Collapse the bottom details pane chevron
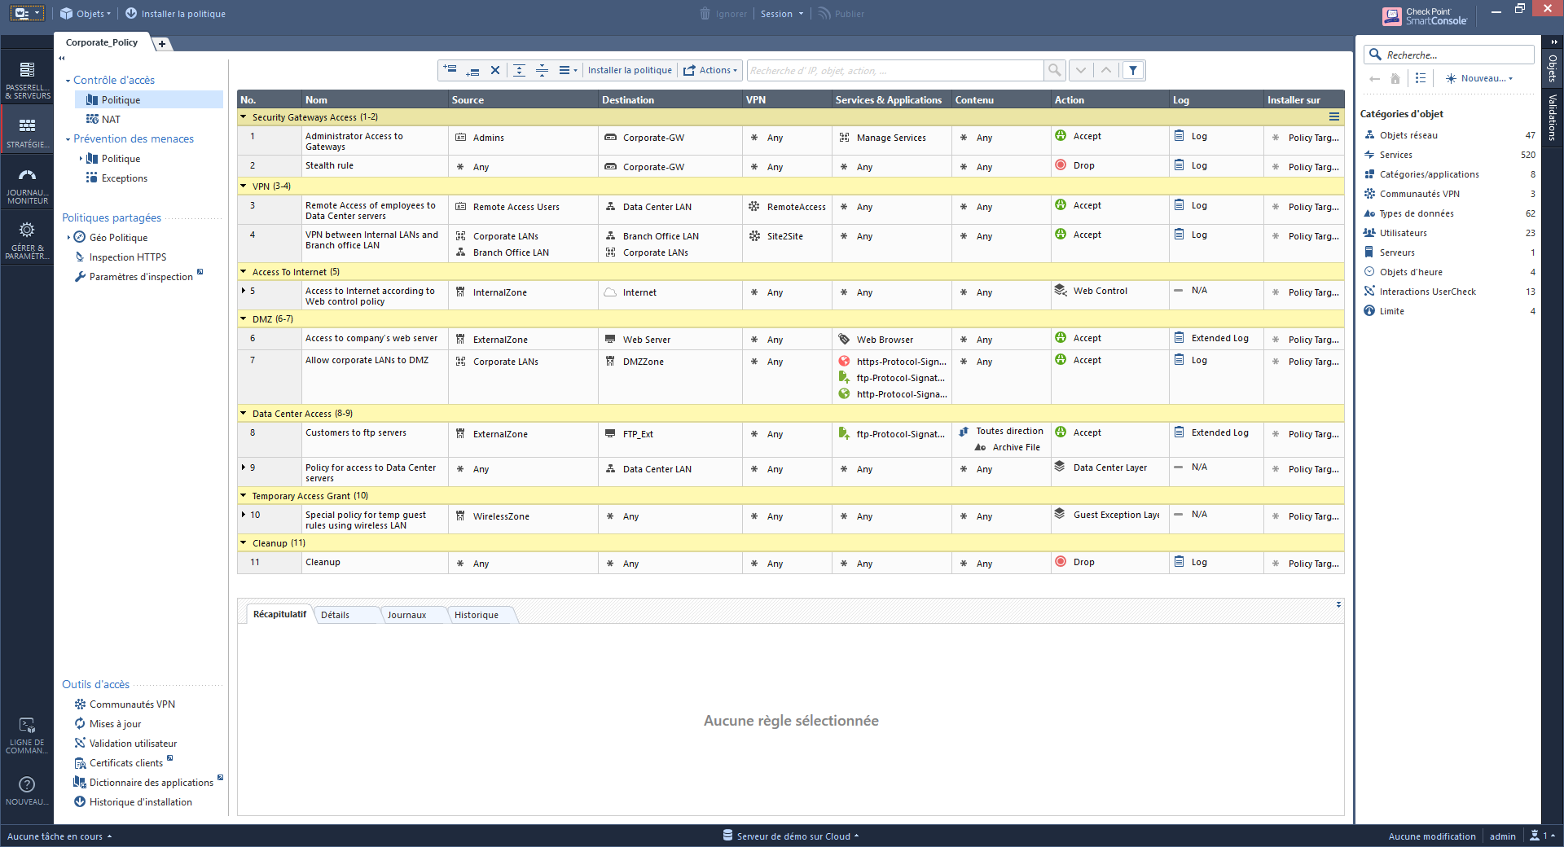Viewport: 1564px width, 847px height. point(1338,604)
